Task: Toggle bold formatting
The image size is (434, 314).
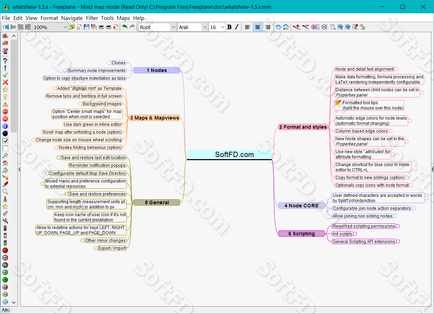Action: click(x=229, y=27)
